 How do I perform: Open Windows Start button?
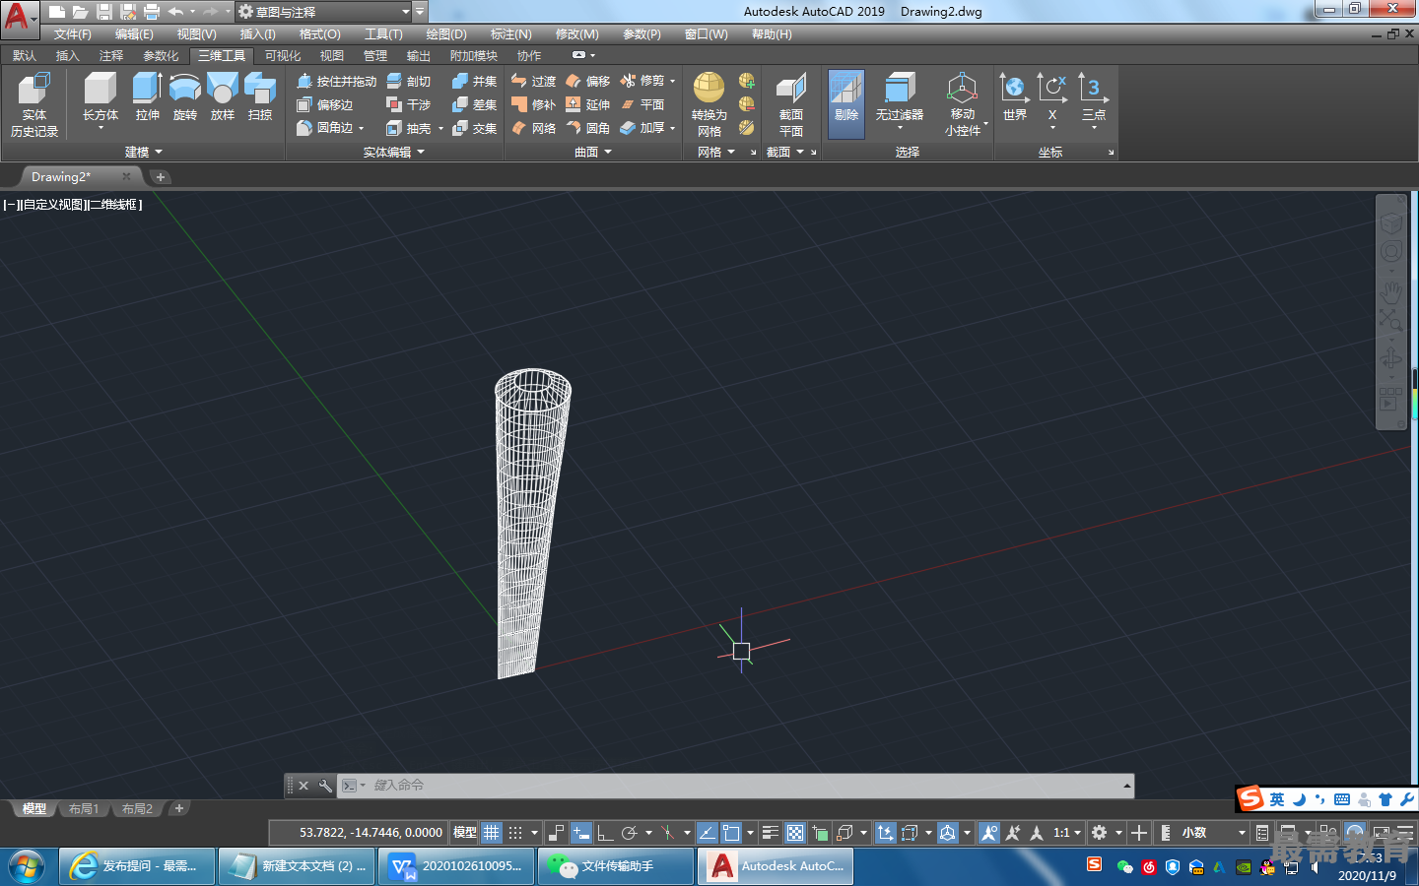[x=27, y=866]
